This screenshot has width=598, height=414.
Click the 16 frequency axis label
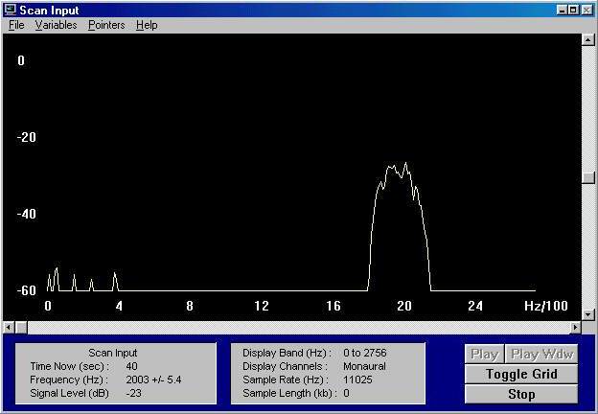click(333, 306)
